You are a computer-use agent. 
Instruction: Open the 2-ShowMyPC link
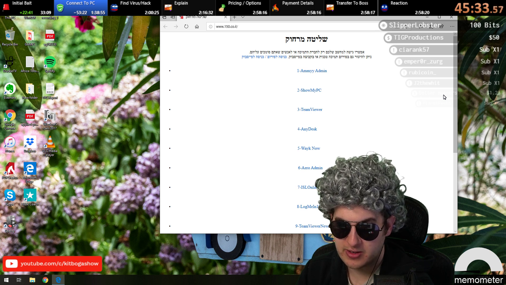pos(309,90)
